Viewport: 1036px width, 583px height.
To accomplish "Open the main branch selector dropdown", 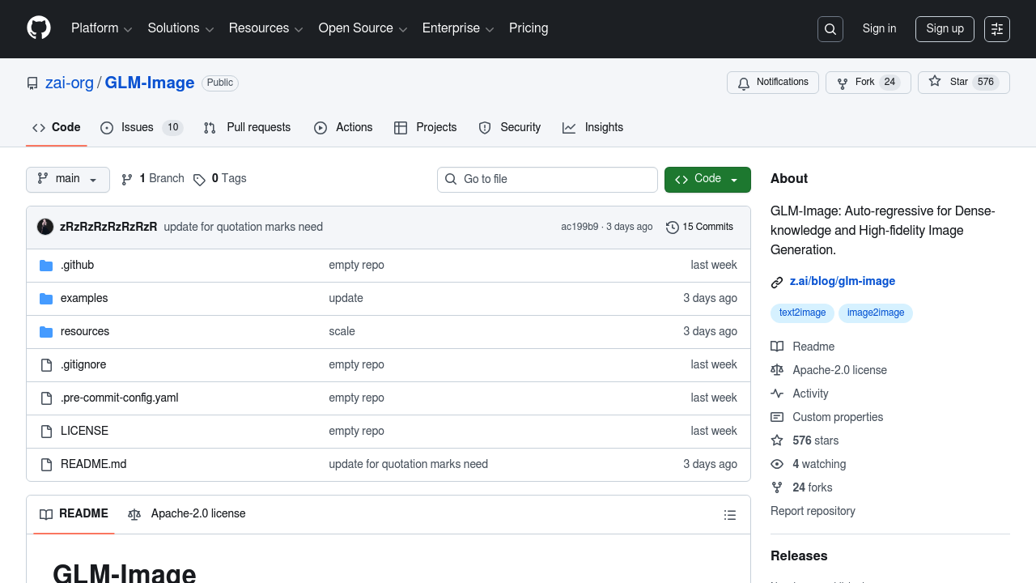I will [67, 179].
